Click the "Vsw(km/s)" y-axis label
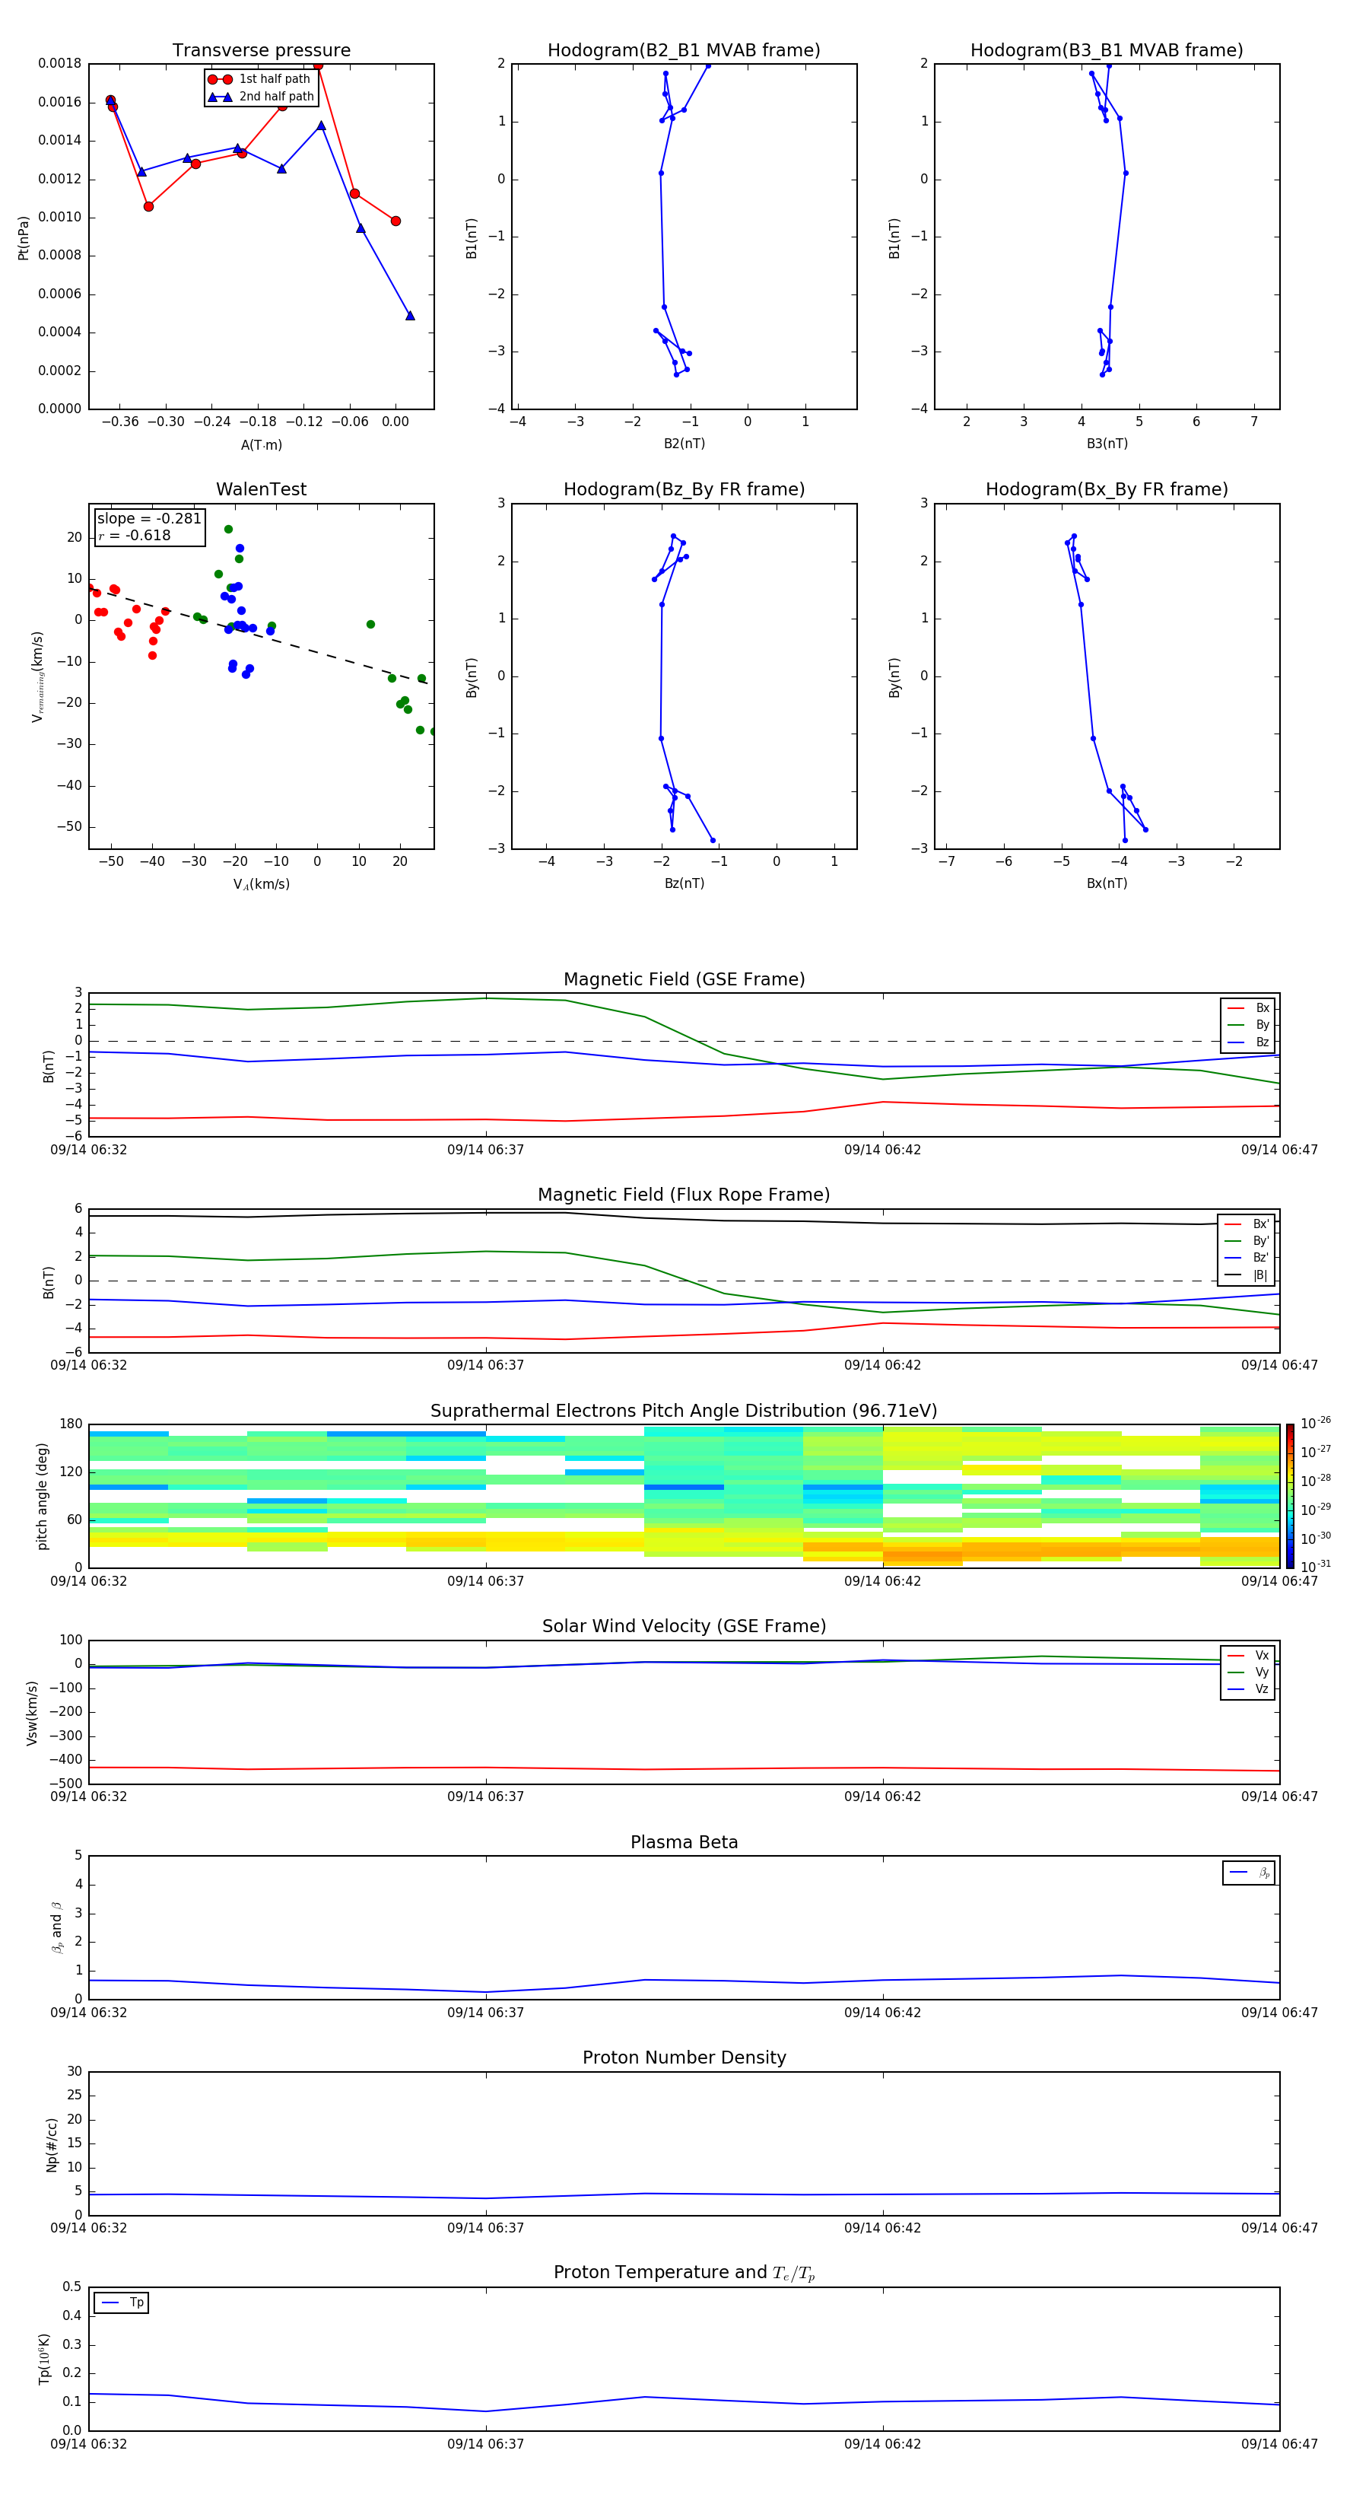Image resolution: width=1369 pixels, height=2511 pixels. pyautogui.click(x=31, y=1713)
